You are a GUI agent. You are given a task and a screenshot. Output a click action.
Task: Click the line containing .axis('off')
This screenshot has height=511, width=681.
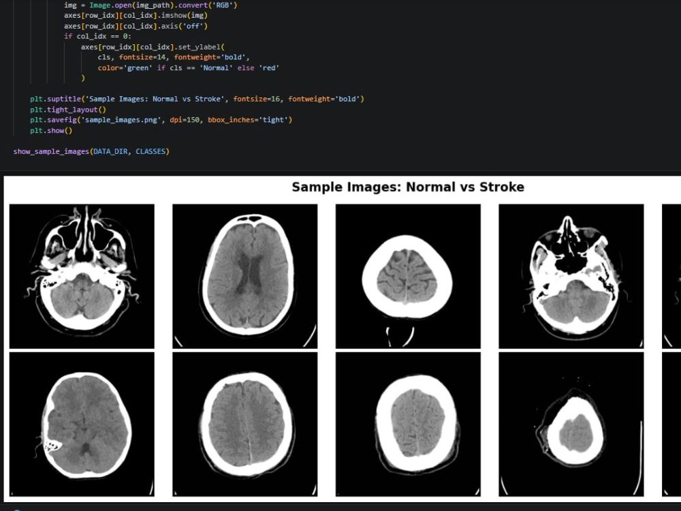pyautogui.click(x=136, y=26)
